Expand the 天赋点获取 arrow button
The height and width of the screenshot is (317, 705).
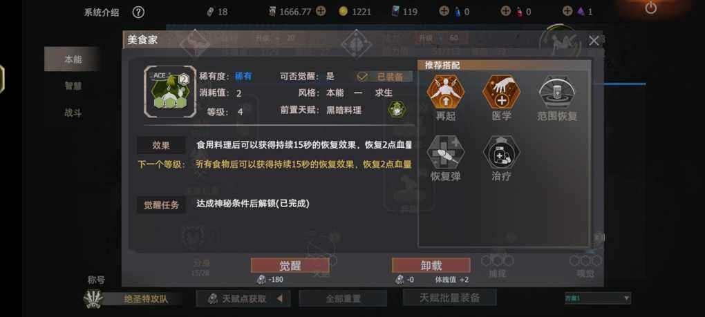click(279, 298)
